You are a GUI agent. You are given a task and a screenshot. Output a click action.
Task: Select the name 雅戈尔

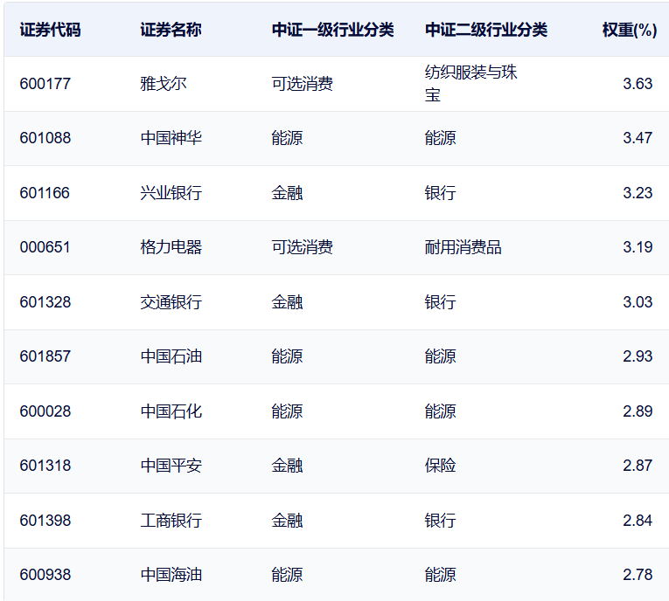coord(164,84)
